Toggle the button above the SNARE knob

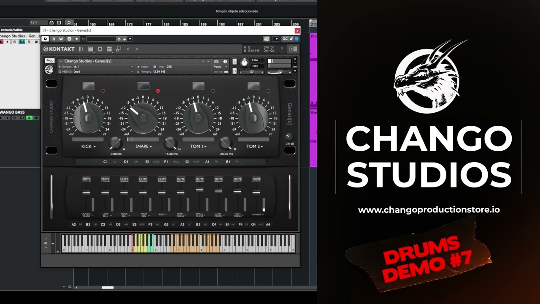[143, 86]
